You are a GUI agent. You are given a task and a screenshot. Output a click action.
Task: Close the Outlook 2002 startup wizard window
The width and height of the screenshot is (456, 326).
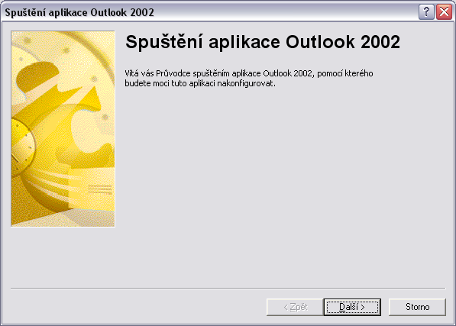pos(444,12)
